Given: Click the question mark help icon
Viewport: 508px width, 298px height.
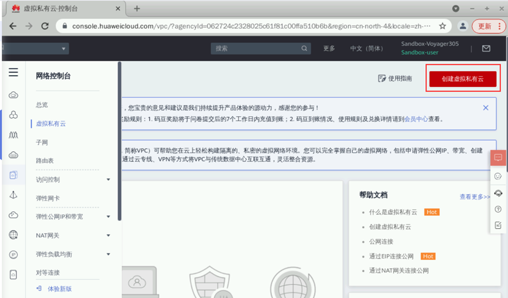Looking at the screenshot, I should pos(498,209).
